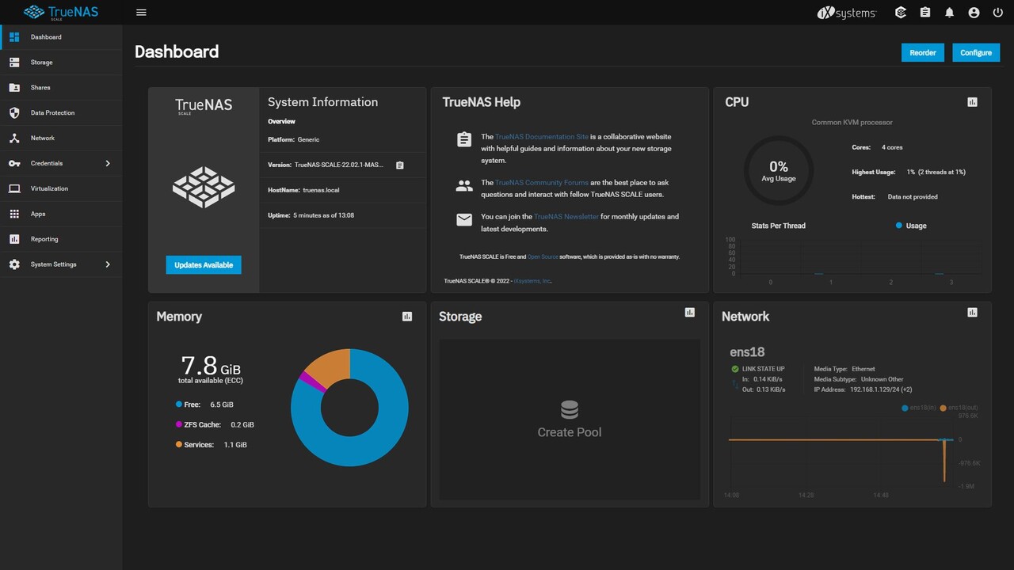Copy version with clipboard icon

tap(400, 165)
